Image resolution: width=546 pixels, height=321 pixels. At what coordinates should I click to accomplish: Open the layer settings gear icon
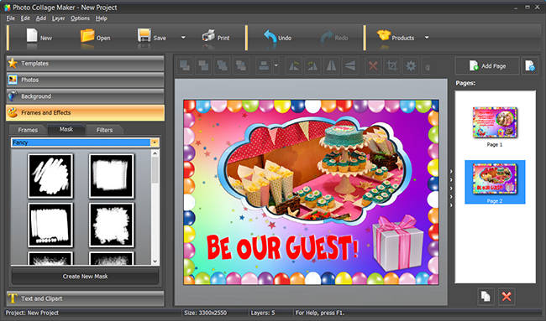click(x=411, y=65)
